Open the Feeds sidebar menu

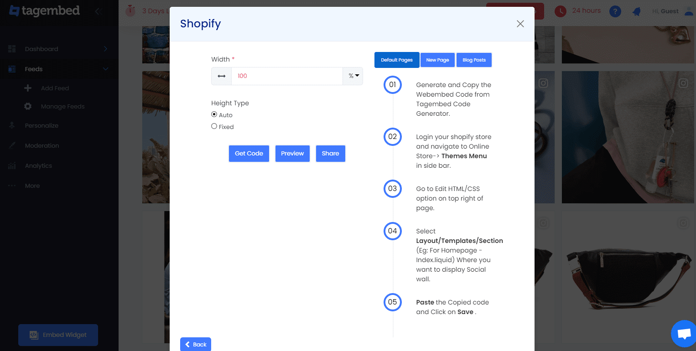click(x=34, y=69)
